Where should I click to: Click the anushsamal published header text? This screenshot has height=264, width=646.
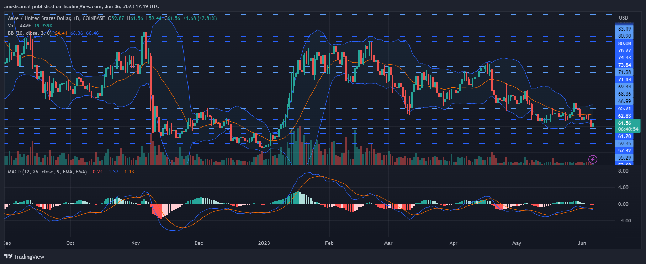point(81,6)
